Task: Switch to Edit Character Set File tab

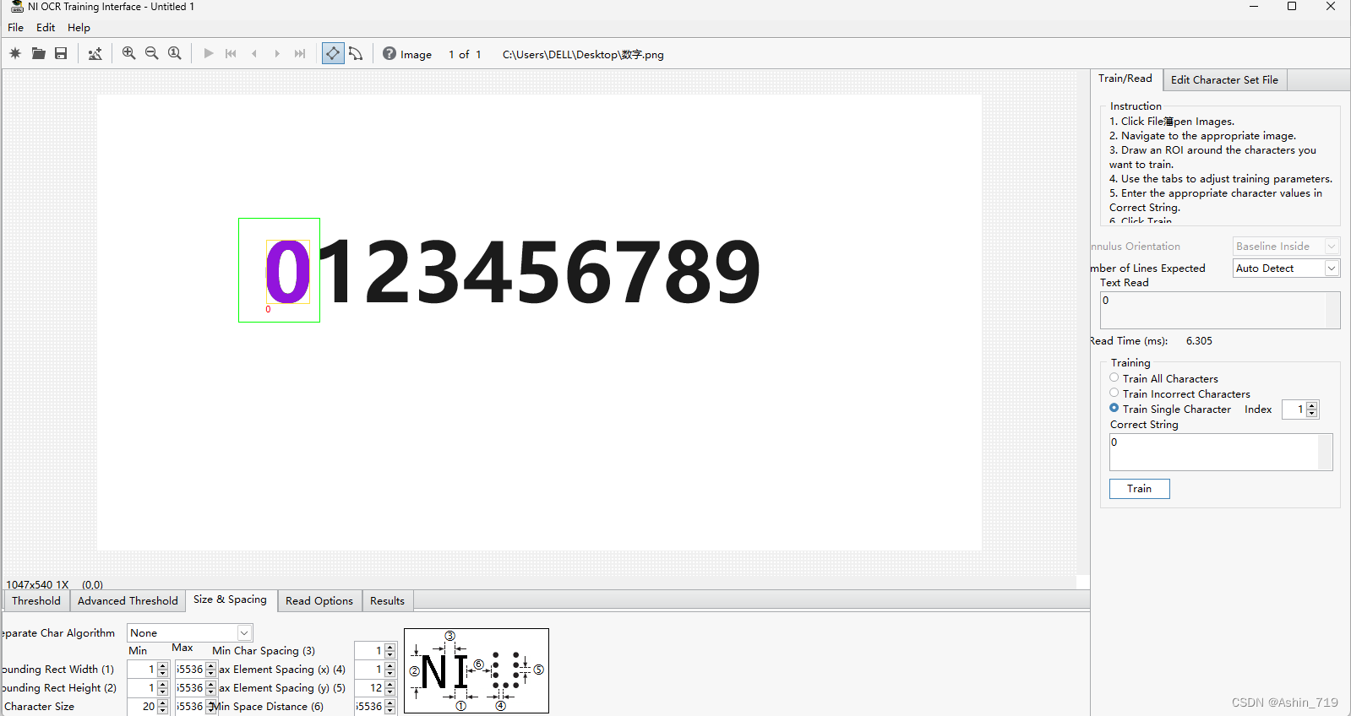Action: click(x=1224, y=79)
